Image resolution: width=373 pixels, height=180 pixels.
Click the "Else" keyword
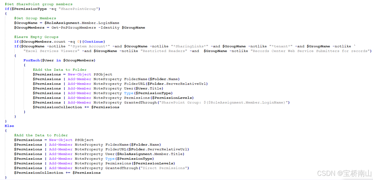[9, 126]
